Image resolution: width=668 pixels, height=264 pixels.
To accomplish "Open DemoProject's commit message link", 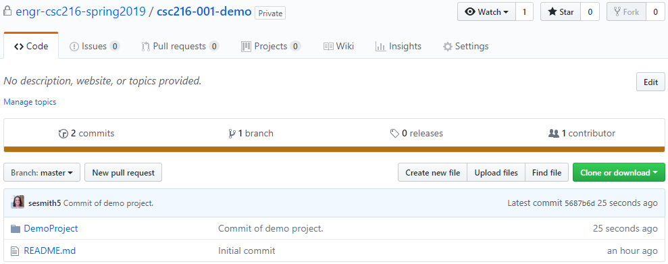I will pyautogui.click(x=271, y=229).
